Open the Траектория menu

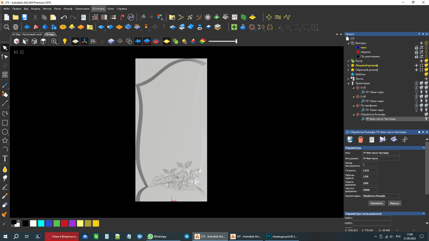(x=82, y=9)
